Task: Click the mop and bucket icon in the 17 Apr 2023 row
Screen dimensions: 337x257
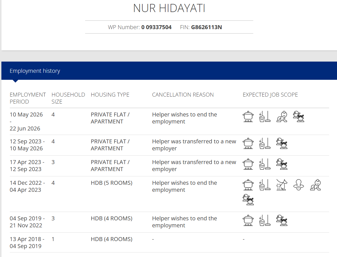Action: point(265,164)
